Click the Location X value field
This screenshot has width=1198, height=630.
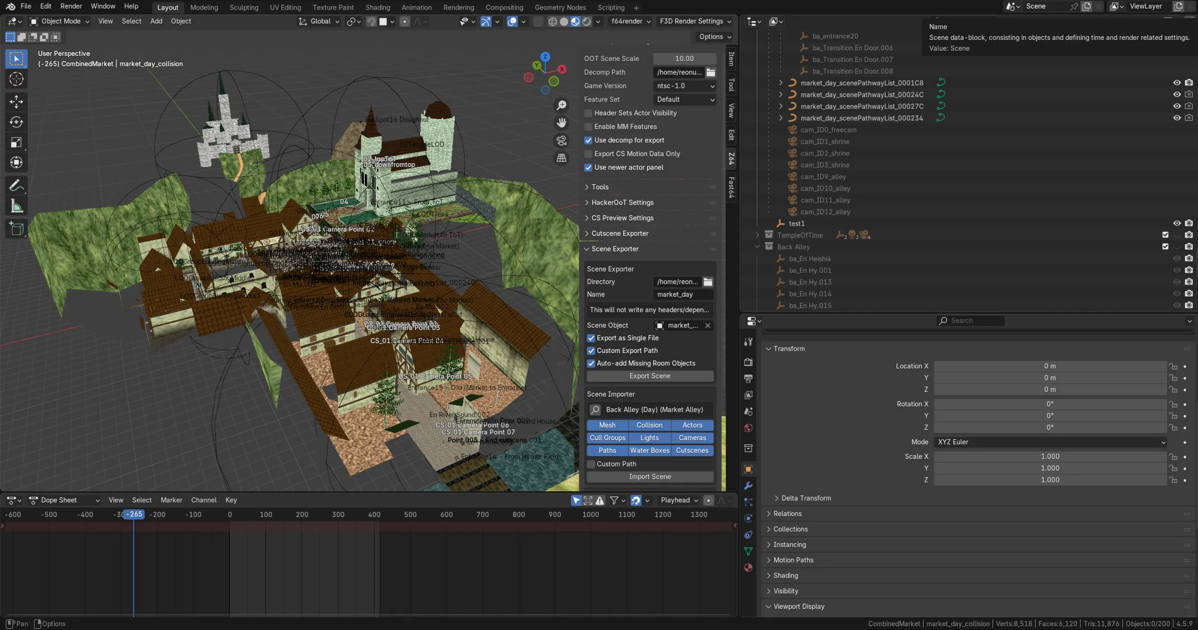tap(1050, 366)
